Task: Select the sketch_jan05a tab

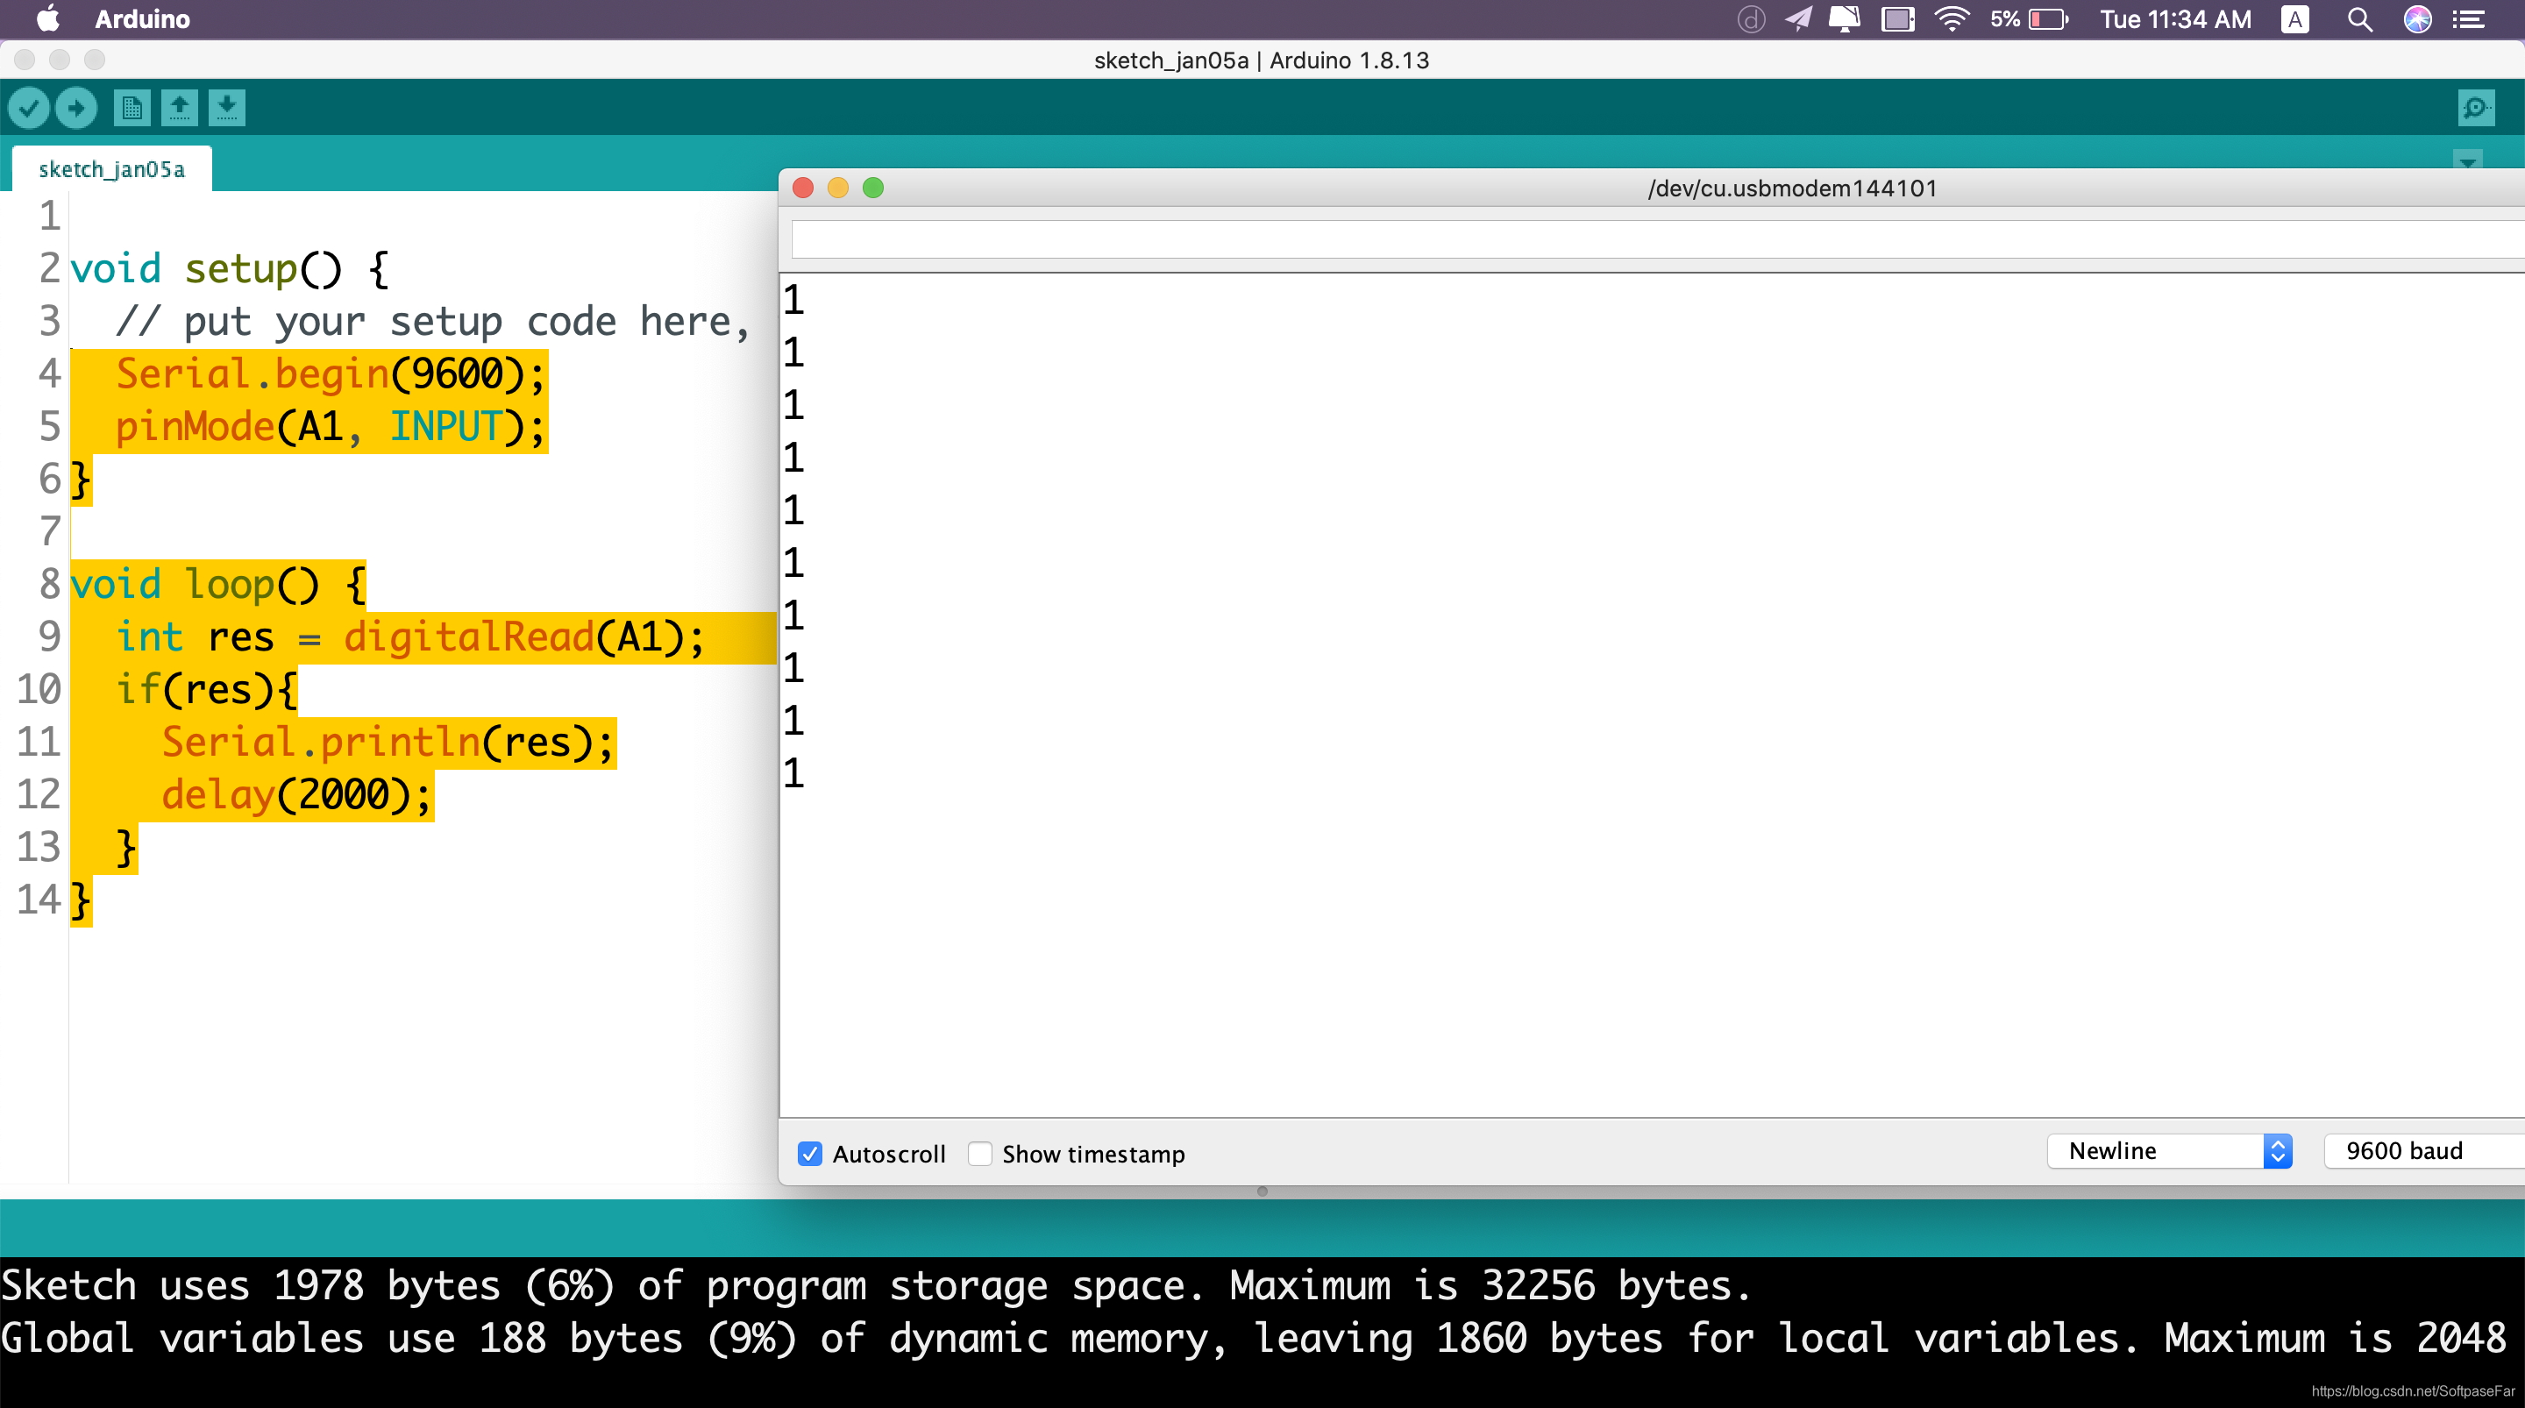Action: point(111,169)
